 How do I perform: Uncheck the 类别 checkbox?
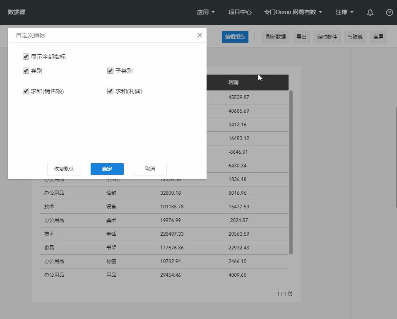pos(26,71)
